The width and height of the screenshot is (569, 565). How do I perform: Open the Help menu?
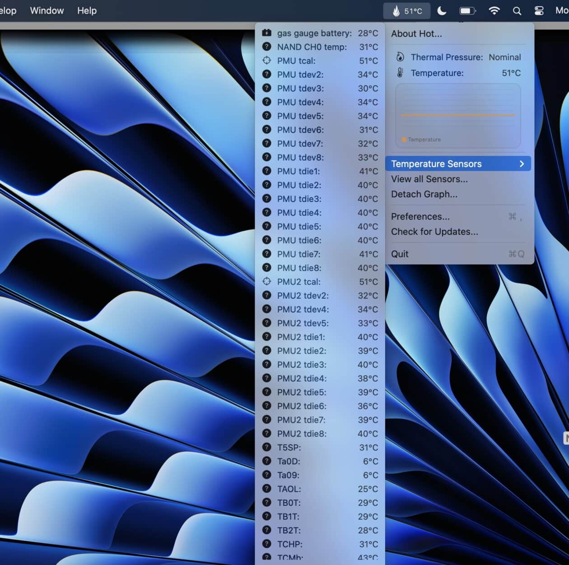87,10
